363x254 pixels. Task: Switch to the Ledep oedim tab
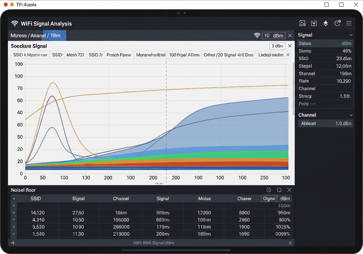pos(271,55)
